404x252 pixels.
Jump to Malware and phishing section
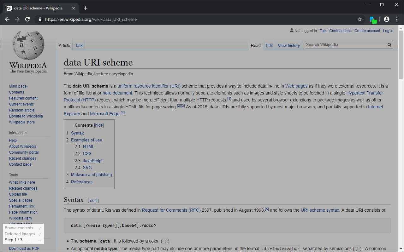(91, 175)
